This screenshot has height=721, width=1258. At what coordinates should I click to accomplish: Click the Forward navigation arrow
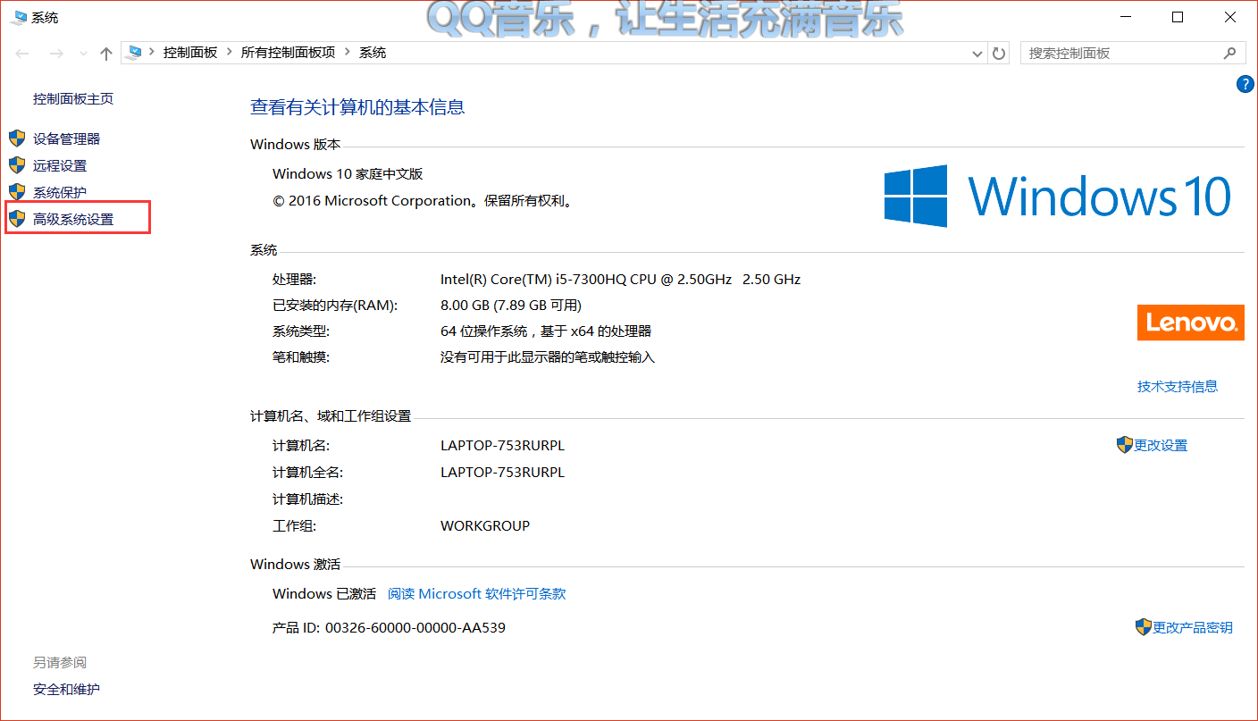pos(56,54)
